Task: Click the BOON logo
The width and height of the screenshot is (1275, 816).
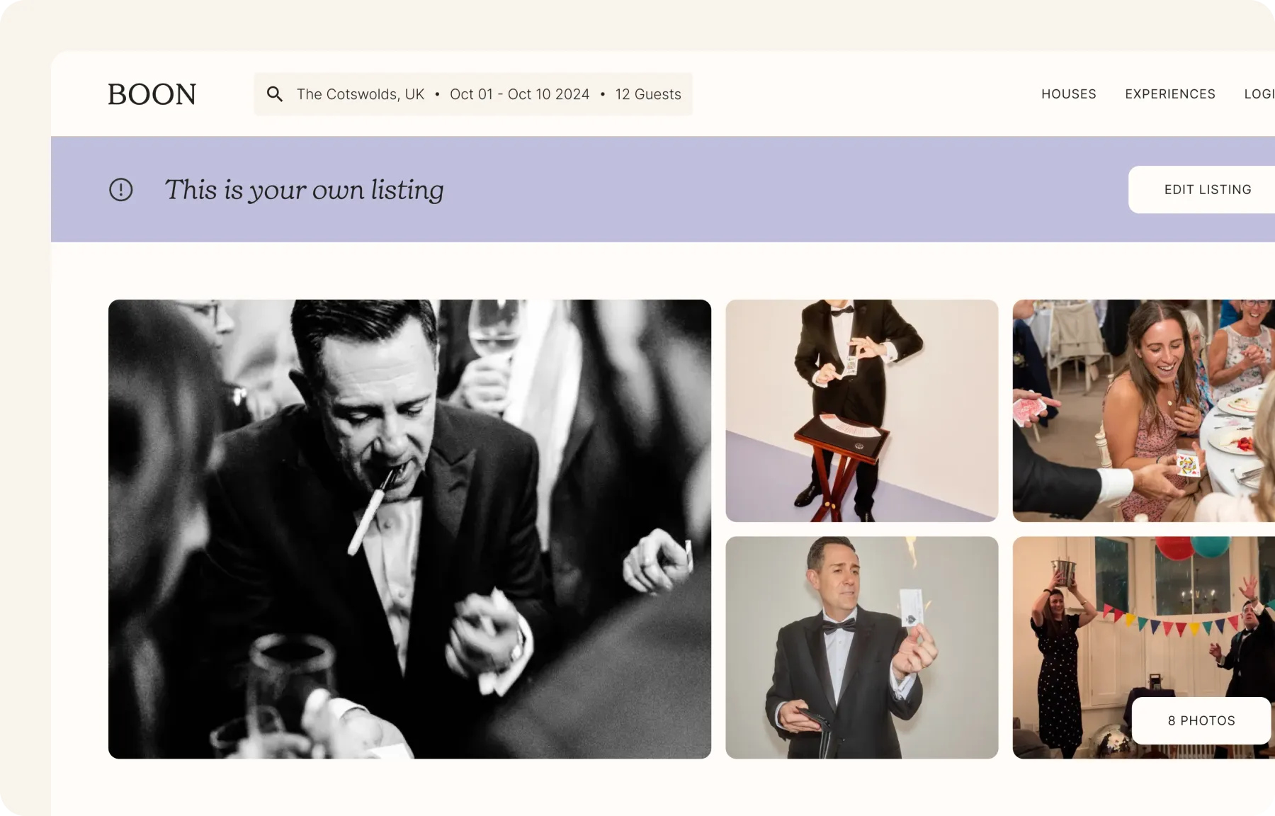Action: (152, 94)
